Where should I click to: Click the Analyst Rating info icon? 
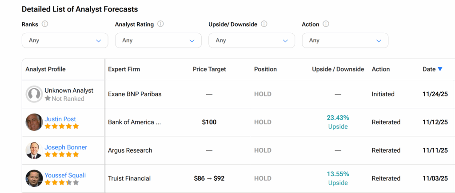(160, 24)
